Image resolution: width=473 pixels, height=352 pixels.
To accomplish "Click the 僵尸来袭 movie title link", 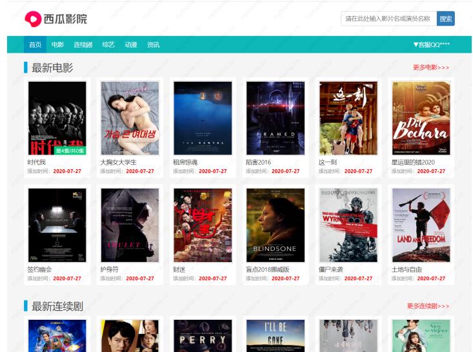I will pyautogui.click(x=331, y=269).
